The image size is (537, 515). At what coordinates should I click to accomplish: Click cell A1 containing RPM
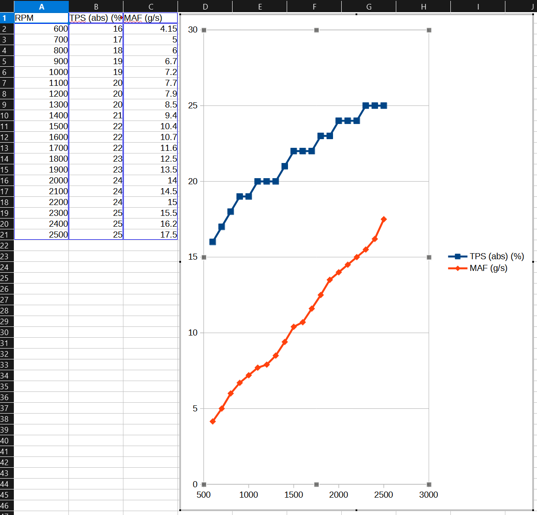click(x=42, y=18)
